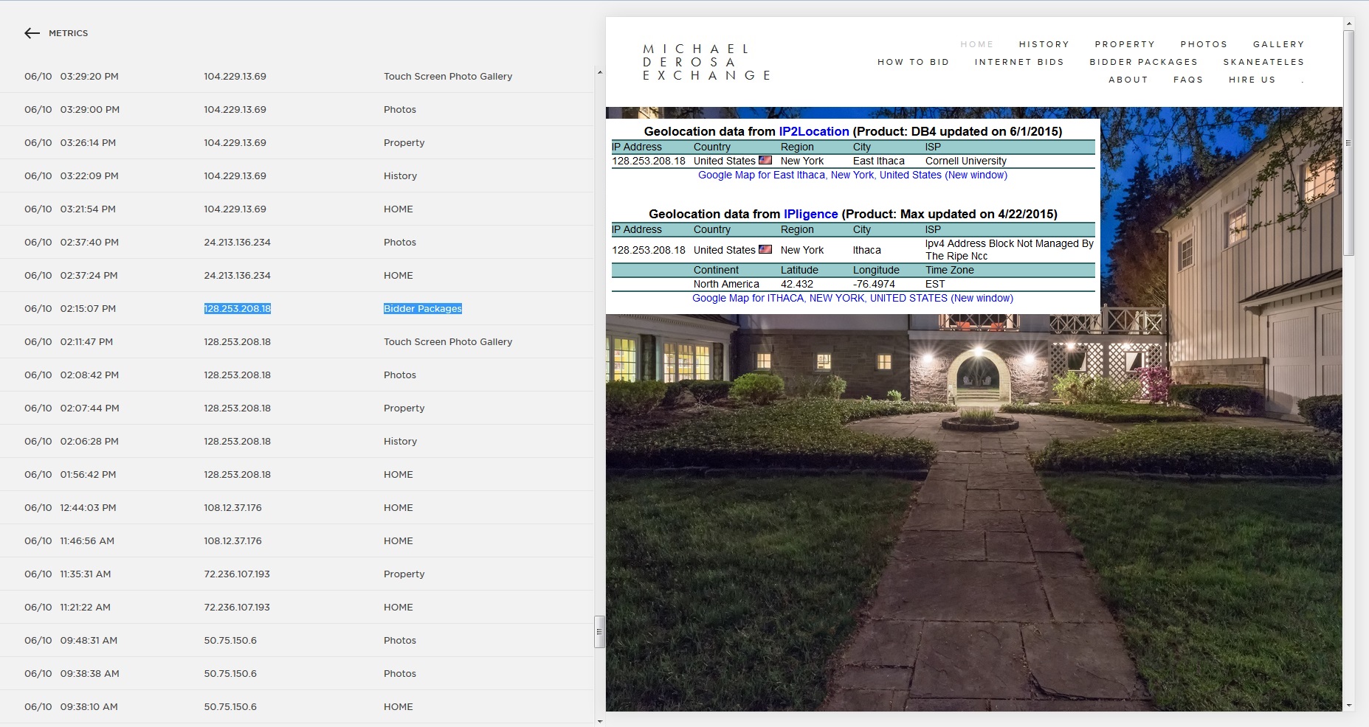Viewport: 1369px width, 727px height.
Task: Click US flag in IPligence row
Action: point(765,249)
